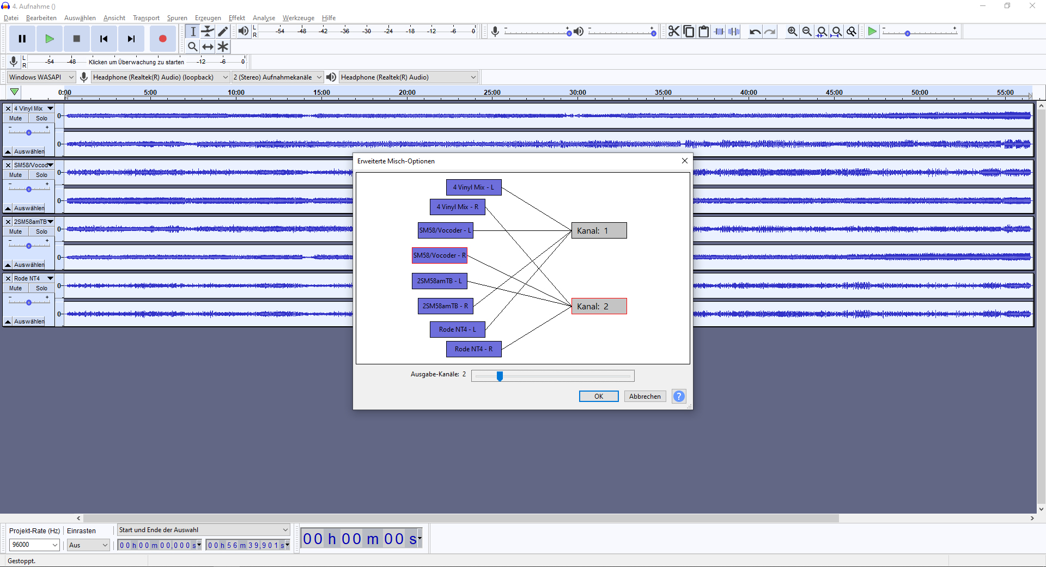Viewport: 1046px width, 567px height.
Task: Click the Zoom Toggle icon
Action: click(x=852, y=32)
